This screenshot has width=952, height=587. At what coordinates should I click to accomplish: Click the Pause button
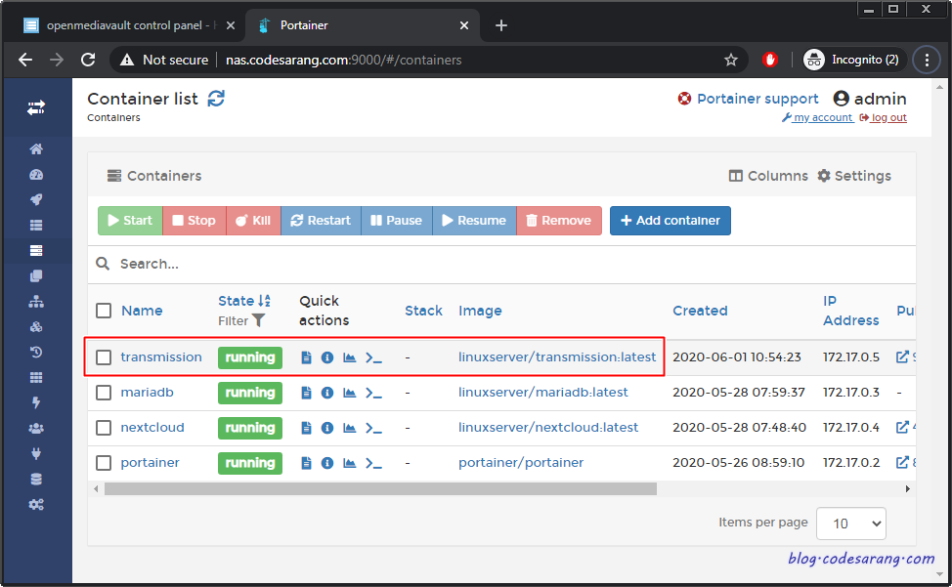[397, 220]
